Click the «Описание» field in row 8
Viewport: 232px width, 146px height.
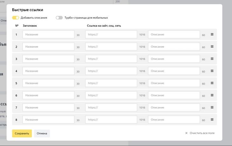174,120
